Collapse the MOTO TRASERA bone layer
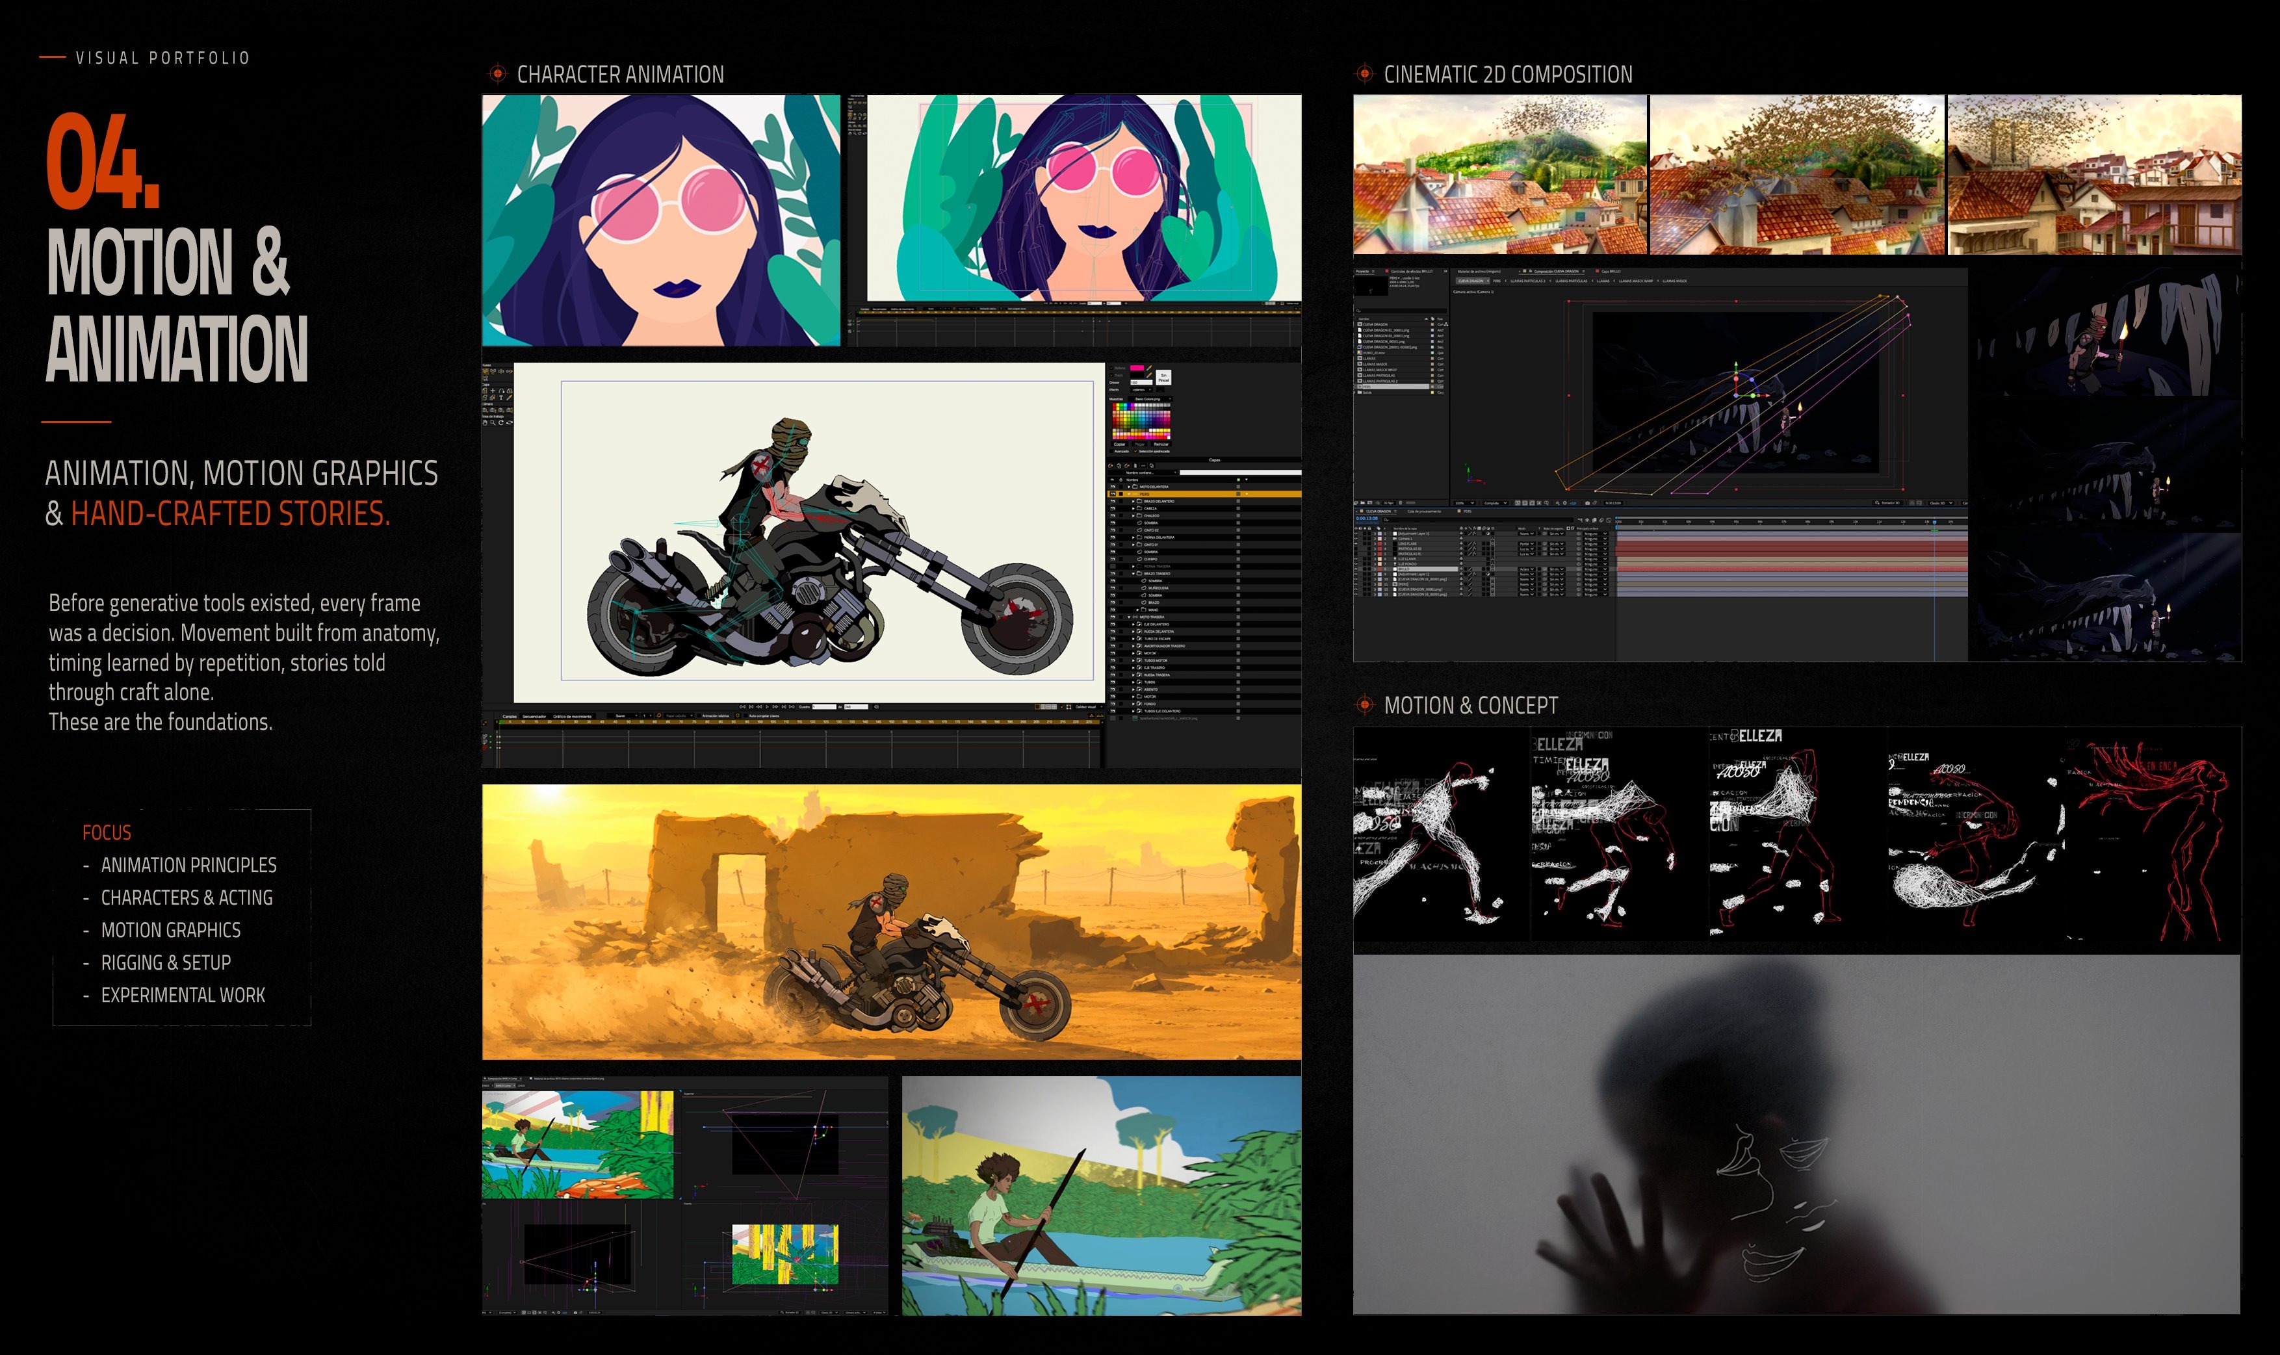The width and height of the screenshot is (2280, 1355). tap(1130, 617)
